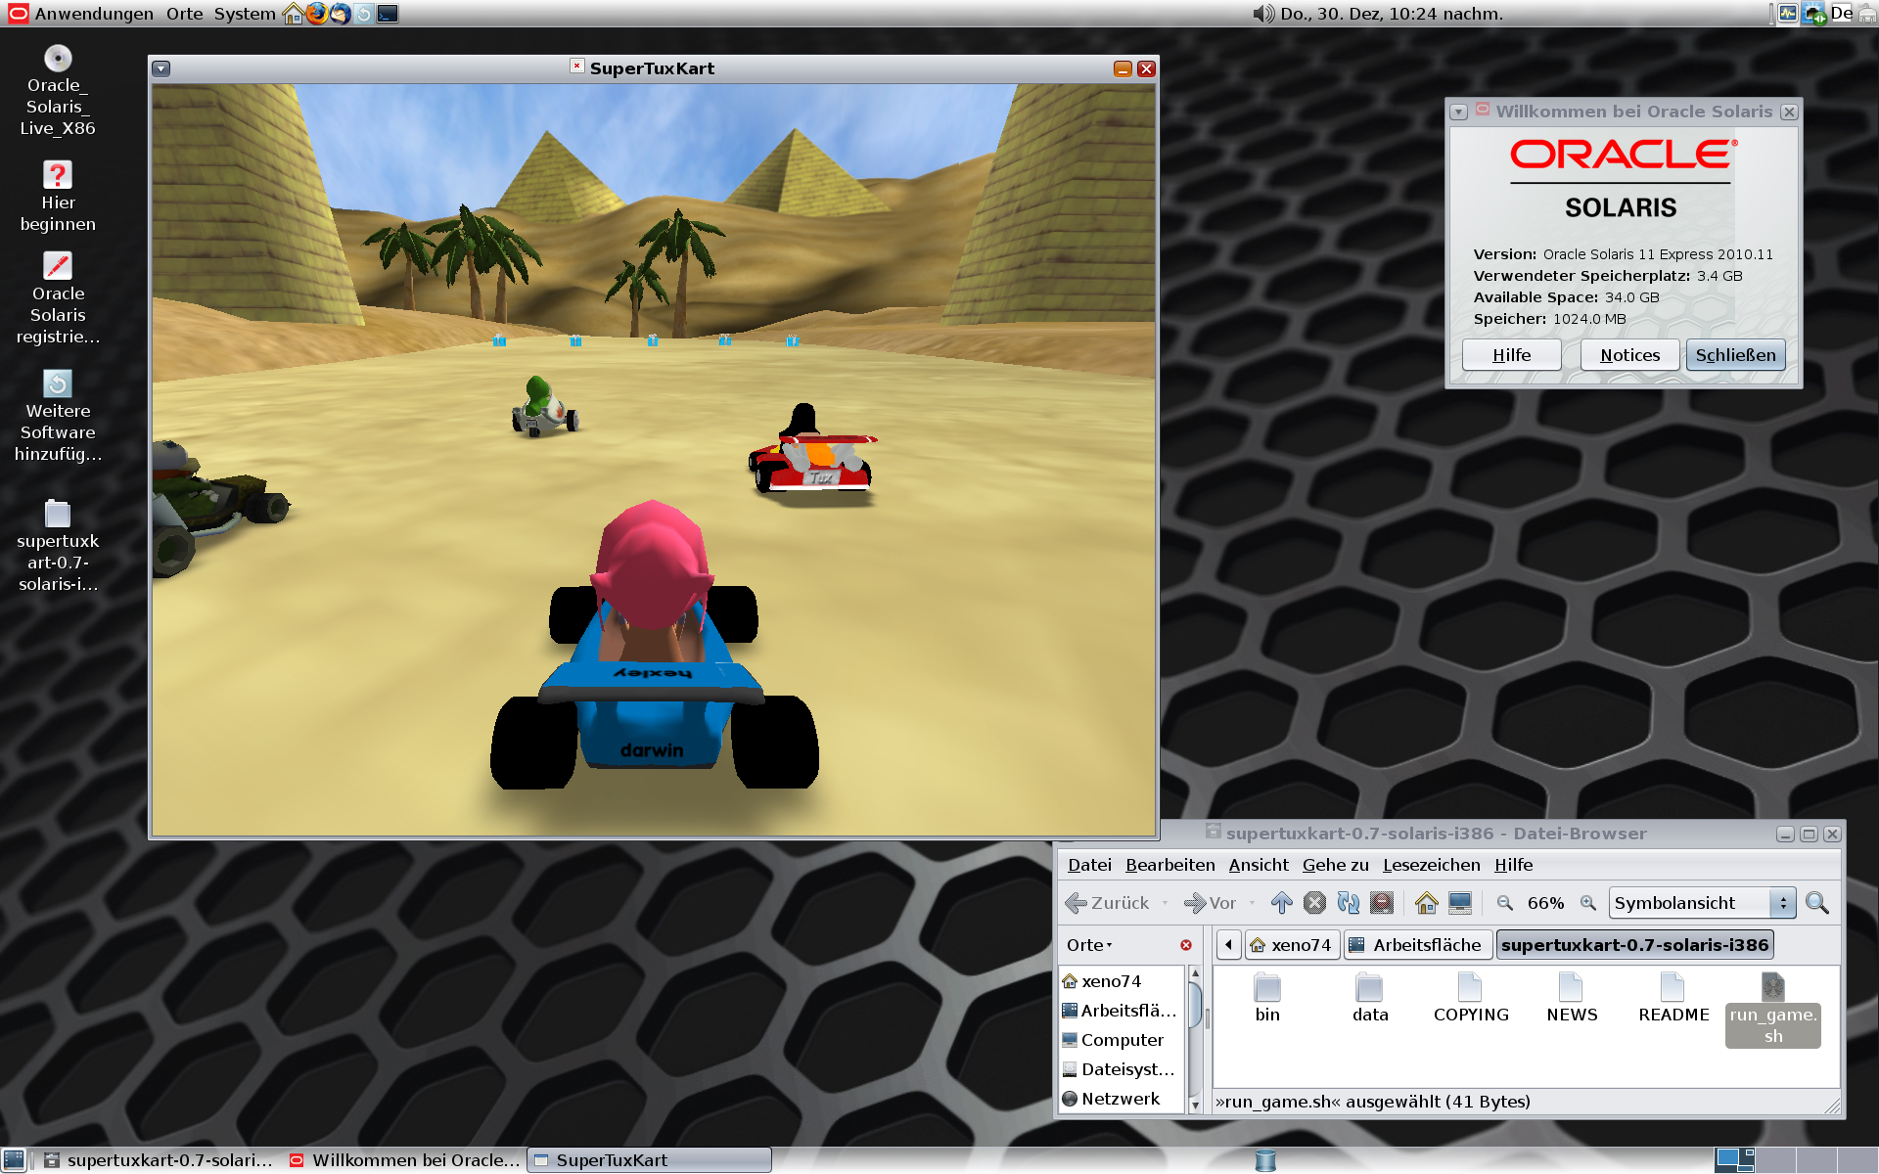Click the network status icon in panel
Viewport: 1879px width, 1174px height.
click(1814, 14)
